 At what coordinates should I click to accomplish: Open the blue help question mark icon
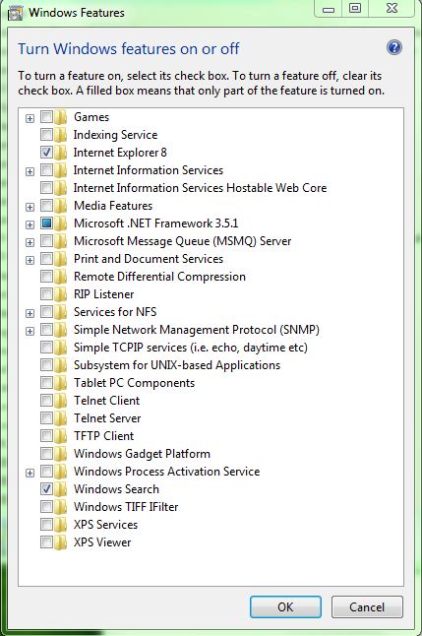click(394, 47)
